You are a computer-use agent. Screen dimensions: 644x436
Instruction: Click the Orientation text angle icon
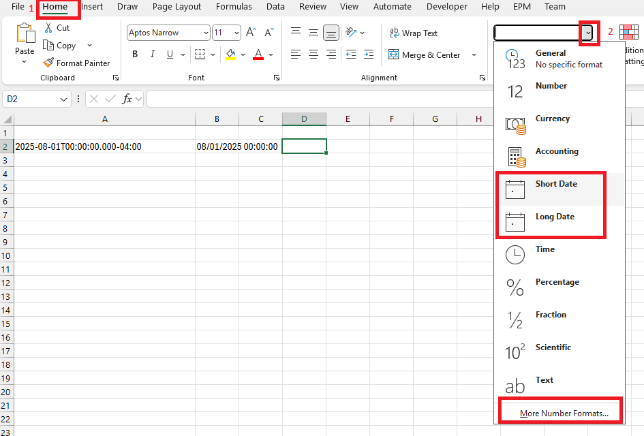tap(351, 32)
